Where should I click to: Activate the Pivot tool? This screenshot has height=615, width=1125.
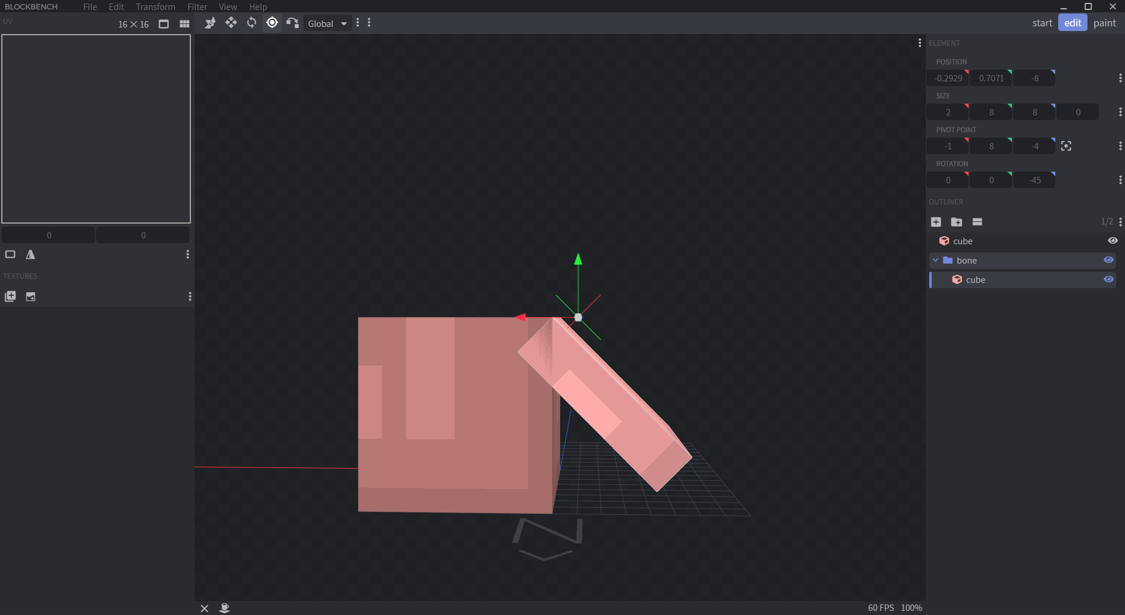tap(271, 23)
